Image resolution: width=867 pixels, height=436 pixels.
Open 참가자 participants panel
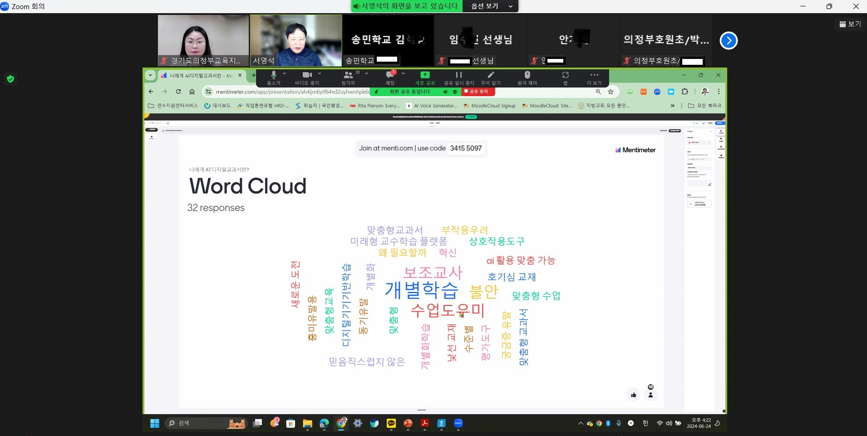coord(348,77)
